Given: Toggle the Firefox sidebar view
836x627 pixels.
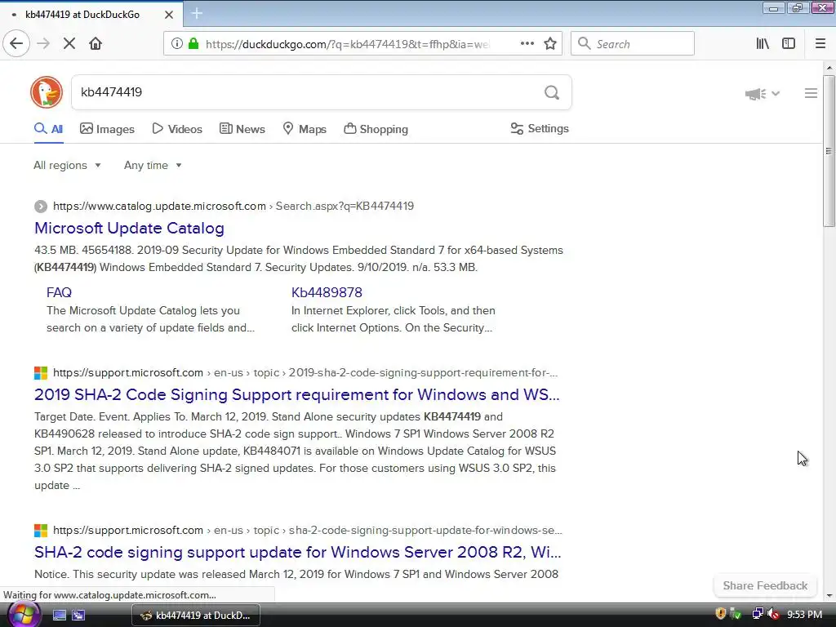Looking at the screenshot, I should click(789, 44).
